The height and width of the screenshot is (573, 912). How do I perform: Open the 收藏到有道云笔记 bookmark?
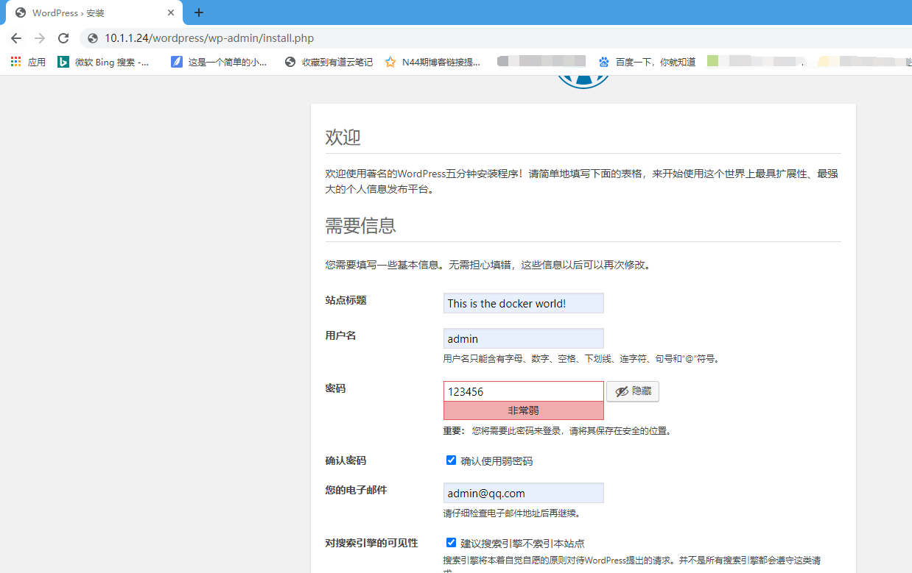329,63
